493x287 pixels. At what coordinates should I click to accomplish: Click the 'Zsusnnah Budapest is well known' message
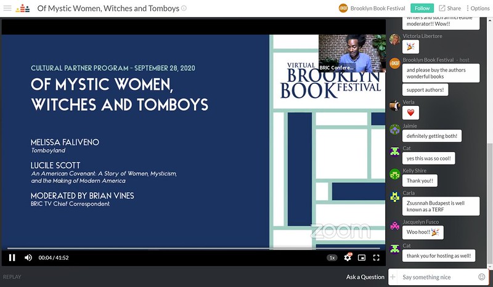[x=441, y=206]
